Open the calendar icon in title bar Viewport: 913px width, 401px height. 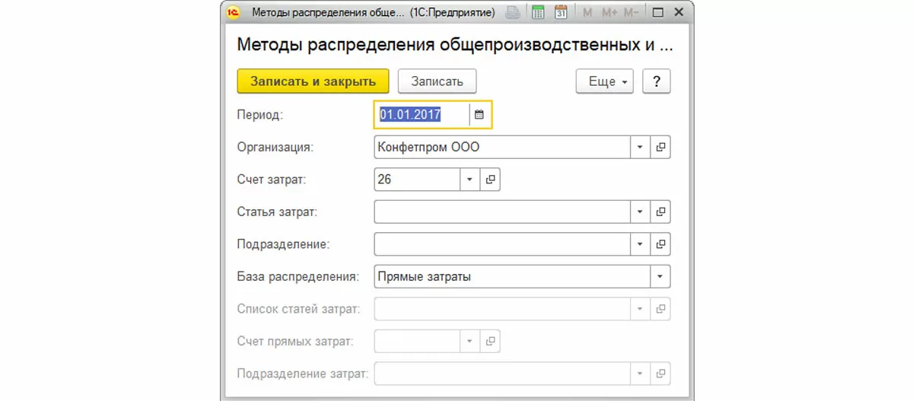click(x=561, y=13)
